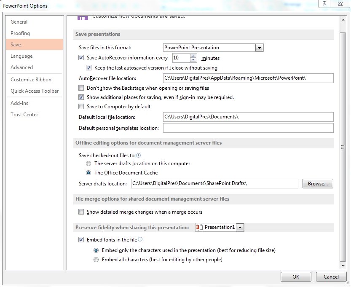Enable Save to Computer by default
The height and width of the screenshot is (287, 351).
pyautogui.click(x=81, y=107)
